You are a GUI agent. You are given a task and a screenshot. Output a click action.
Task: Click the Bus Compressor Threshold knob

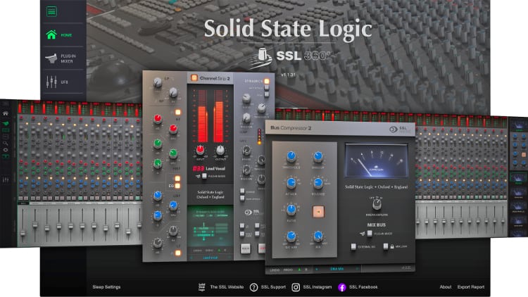291,156
